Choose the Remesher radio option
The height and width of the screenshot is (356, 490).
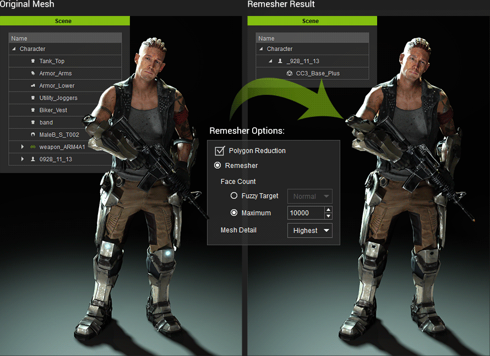coord(217,165)
